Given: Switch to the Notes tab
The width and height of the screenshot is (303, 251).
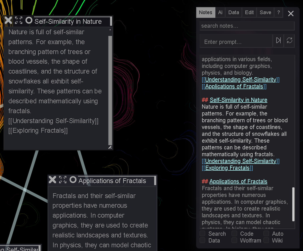Looking at the screenshot, I should click(x=205, y=12).
